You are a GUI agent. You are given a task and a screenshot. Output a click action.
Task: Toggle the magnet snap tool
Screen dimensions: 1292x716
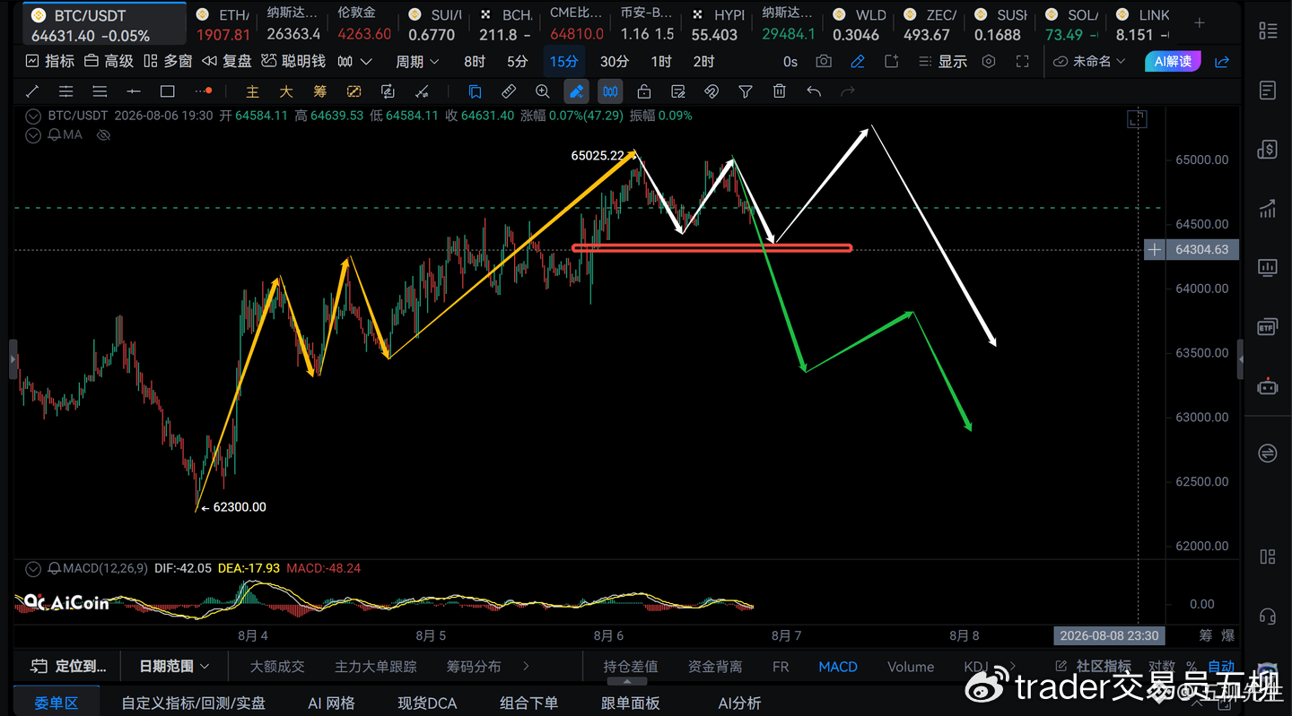click(711, 91)
